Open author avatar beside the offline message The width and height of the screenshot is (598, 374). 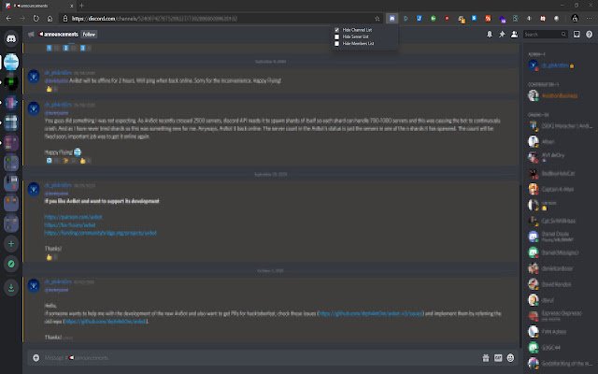coord(34,76)
